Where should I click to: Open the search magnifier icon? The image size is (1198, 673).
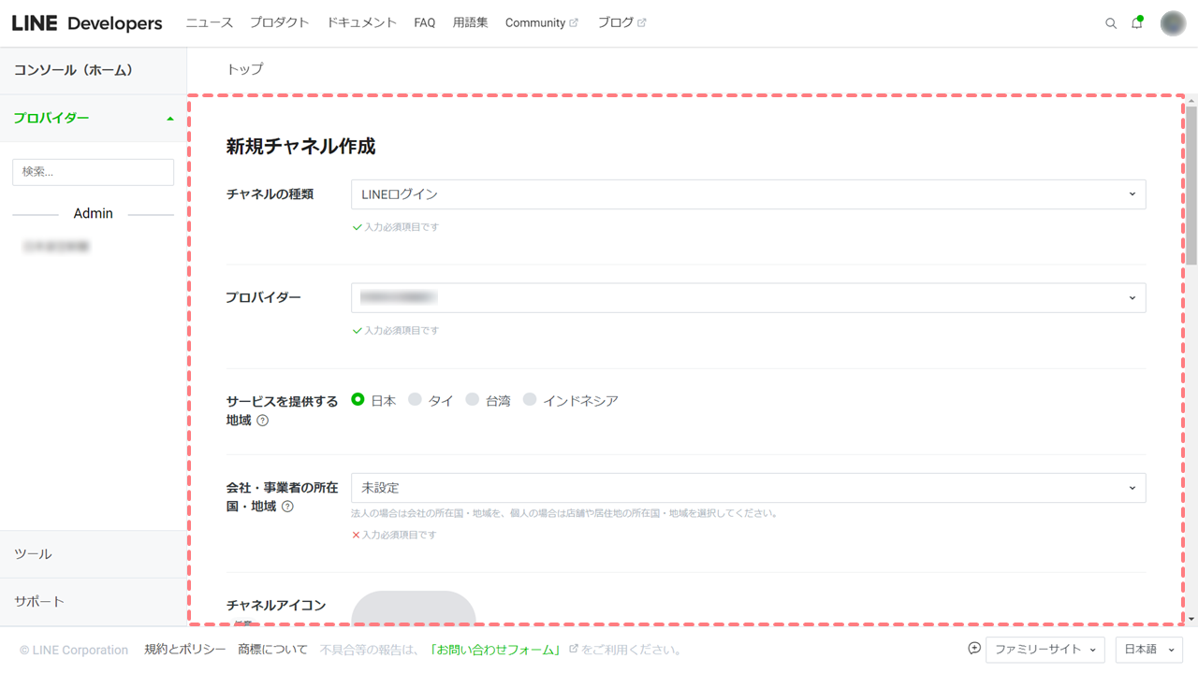pos(1111,23)
